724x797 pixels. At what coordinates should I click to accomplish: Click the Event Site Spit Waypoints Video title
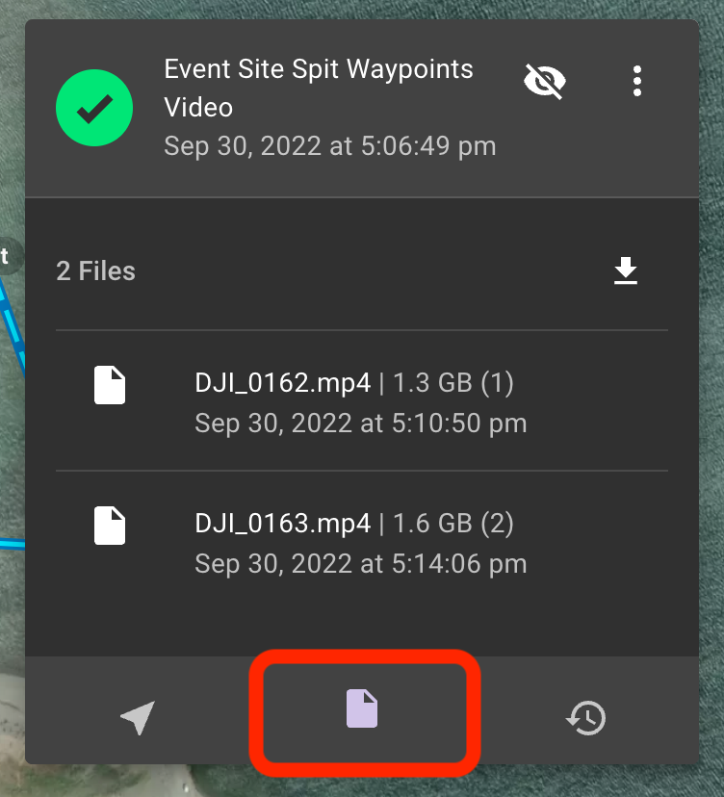(x=319, y=88)
